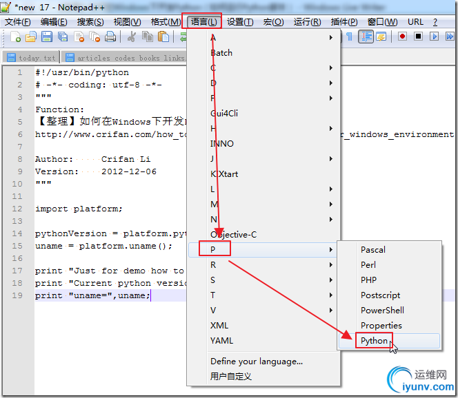Choose Define your language... option

coord(263,362)
